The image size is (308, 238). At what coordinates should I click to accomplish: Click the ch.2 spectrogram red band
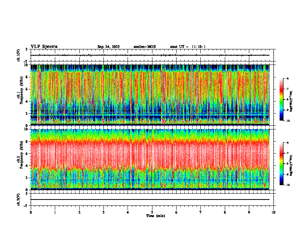(150, 154)
